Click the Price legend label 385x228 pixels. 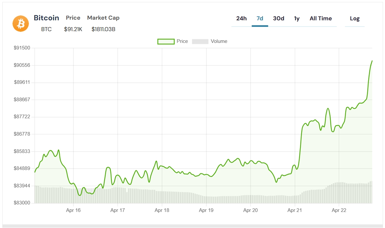pos(182,41)
